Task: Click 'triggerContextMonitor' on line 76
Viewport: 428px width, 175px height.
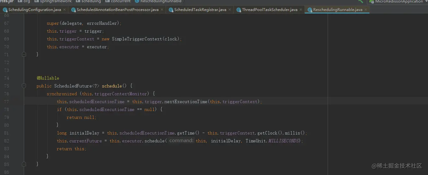Action: click(x=121, y=94)
